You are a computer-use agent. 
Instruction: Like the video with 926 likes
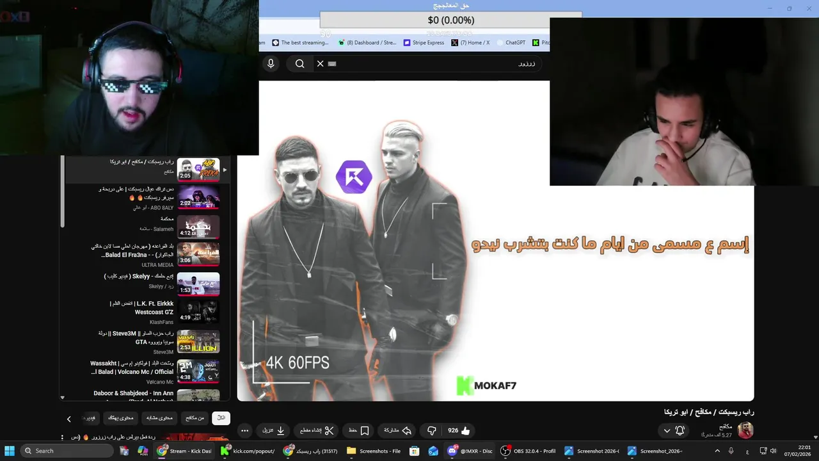pyautogui.click(x=459, y=431)
